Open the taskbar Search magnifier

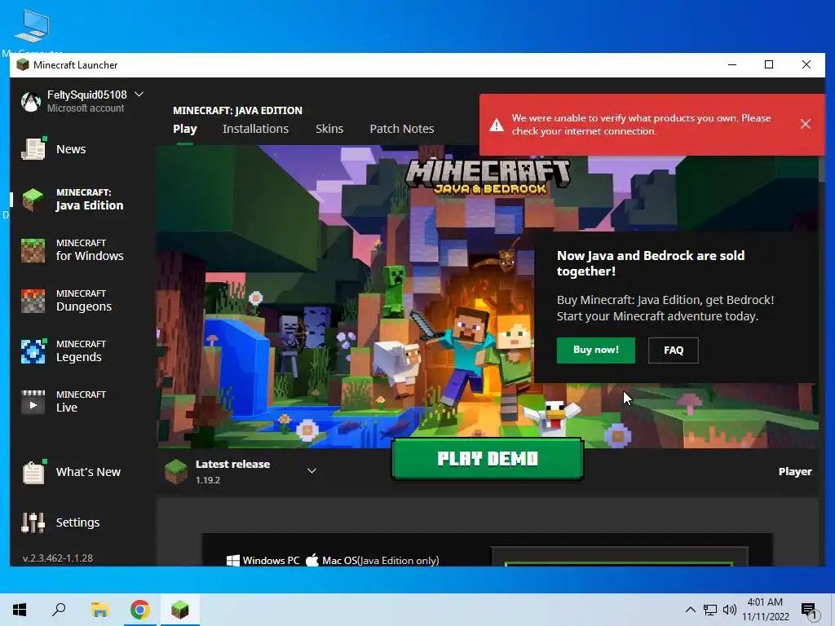click(59, 610)
